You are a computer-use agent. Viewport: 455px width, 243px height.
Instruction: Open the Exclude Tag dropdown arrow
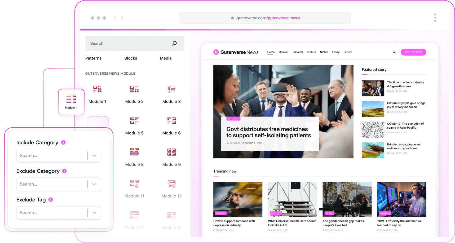point(94,213)
